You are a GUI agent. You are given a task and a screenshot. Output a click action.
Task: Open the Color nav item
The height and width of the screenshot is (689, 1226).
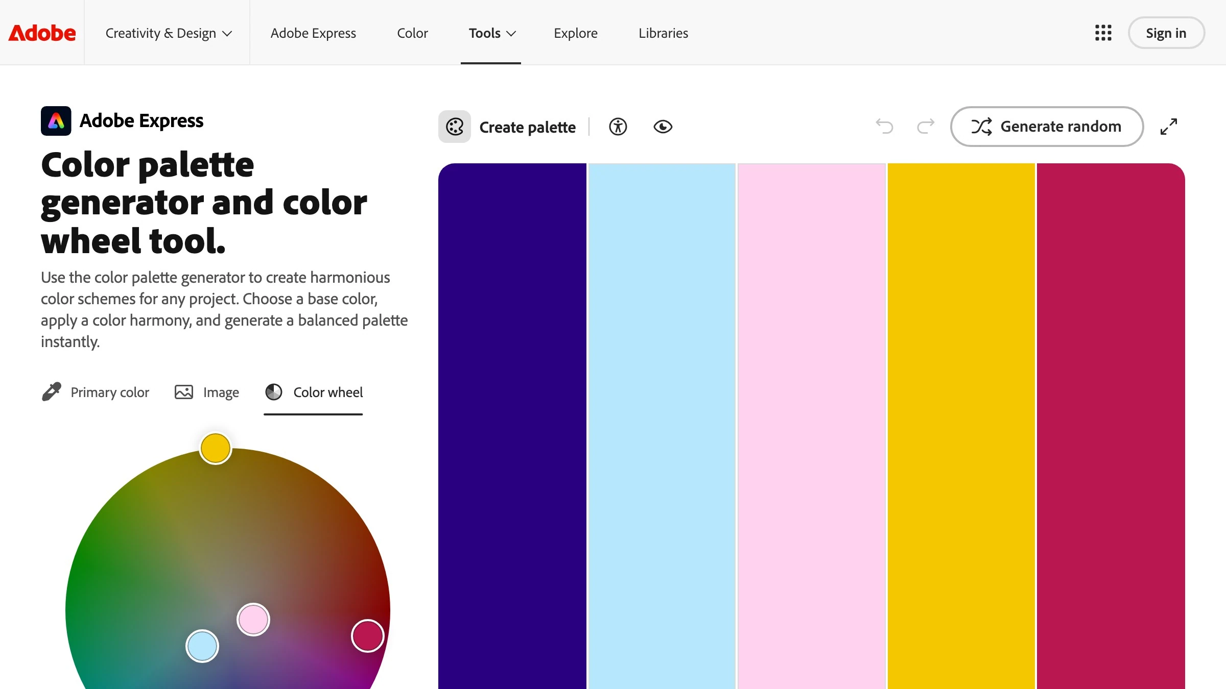pos(412,33)
